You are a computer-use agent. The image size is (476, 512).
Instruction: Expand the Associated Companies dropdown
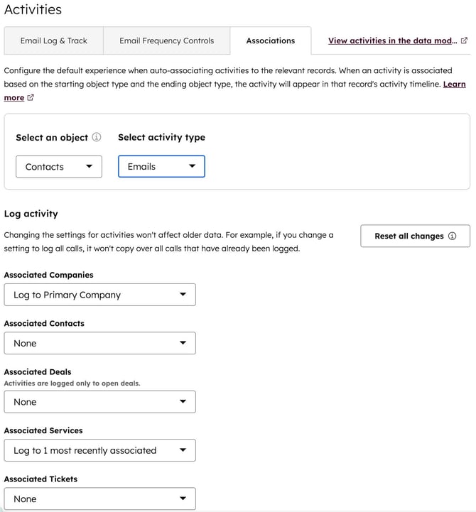99,295
